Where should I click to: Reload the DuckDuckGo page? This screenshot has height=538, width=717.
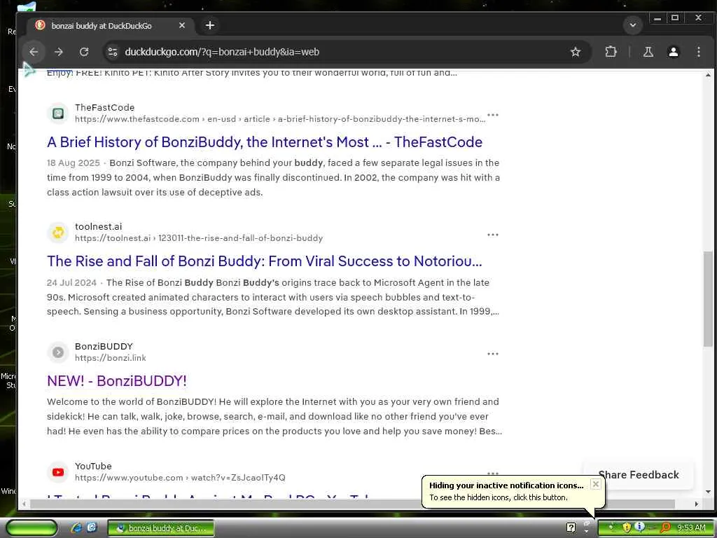pyautogui.click(x=84, y=52)
